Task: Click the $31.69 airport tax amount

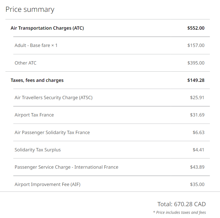Action: point(197,115)
